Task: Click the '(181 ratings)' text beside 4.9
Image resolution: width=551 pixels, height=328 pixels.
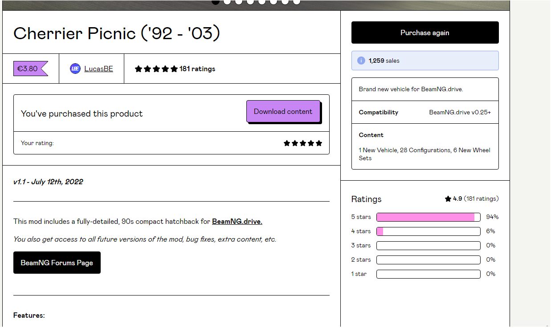Action: tap(481, 199)
